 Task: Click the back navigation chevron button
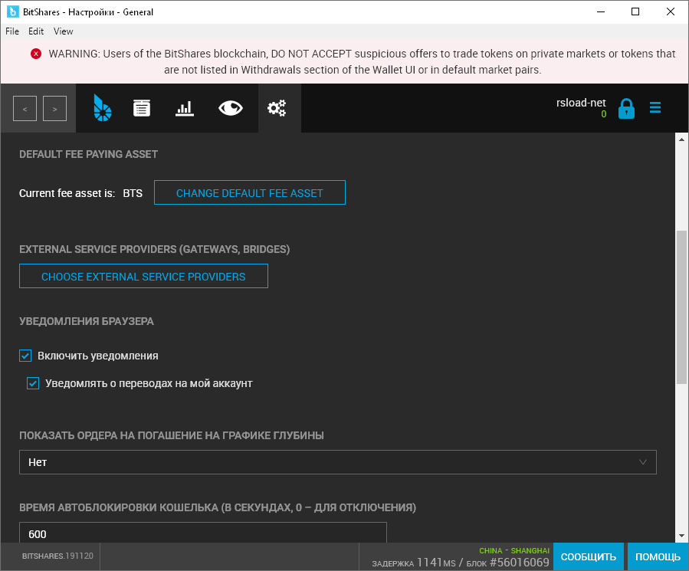(24, 108)
